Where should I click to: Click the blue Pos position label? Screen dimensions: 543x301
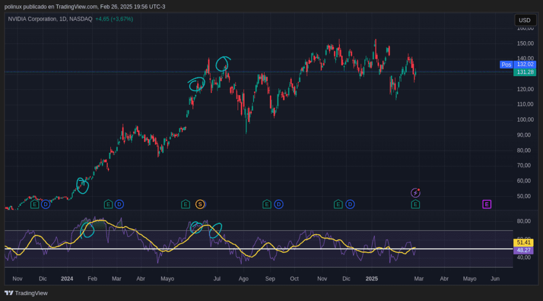click(x=506, y=65)
